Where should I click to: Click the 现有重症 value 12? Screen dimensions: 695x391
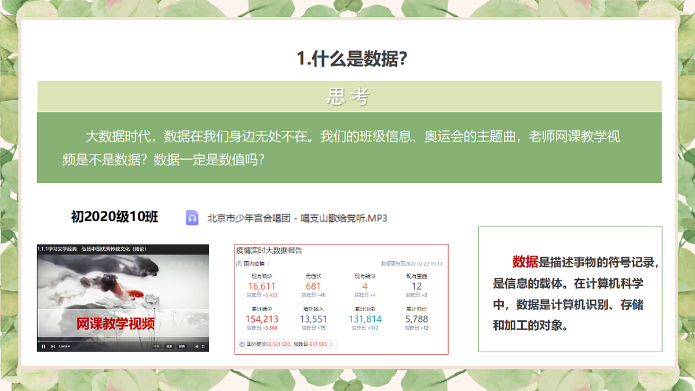coord(417,286)
